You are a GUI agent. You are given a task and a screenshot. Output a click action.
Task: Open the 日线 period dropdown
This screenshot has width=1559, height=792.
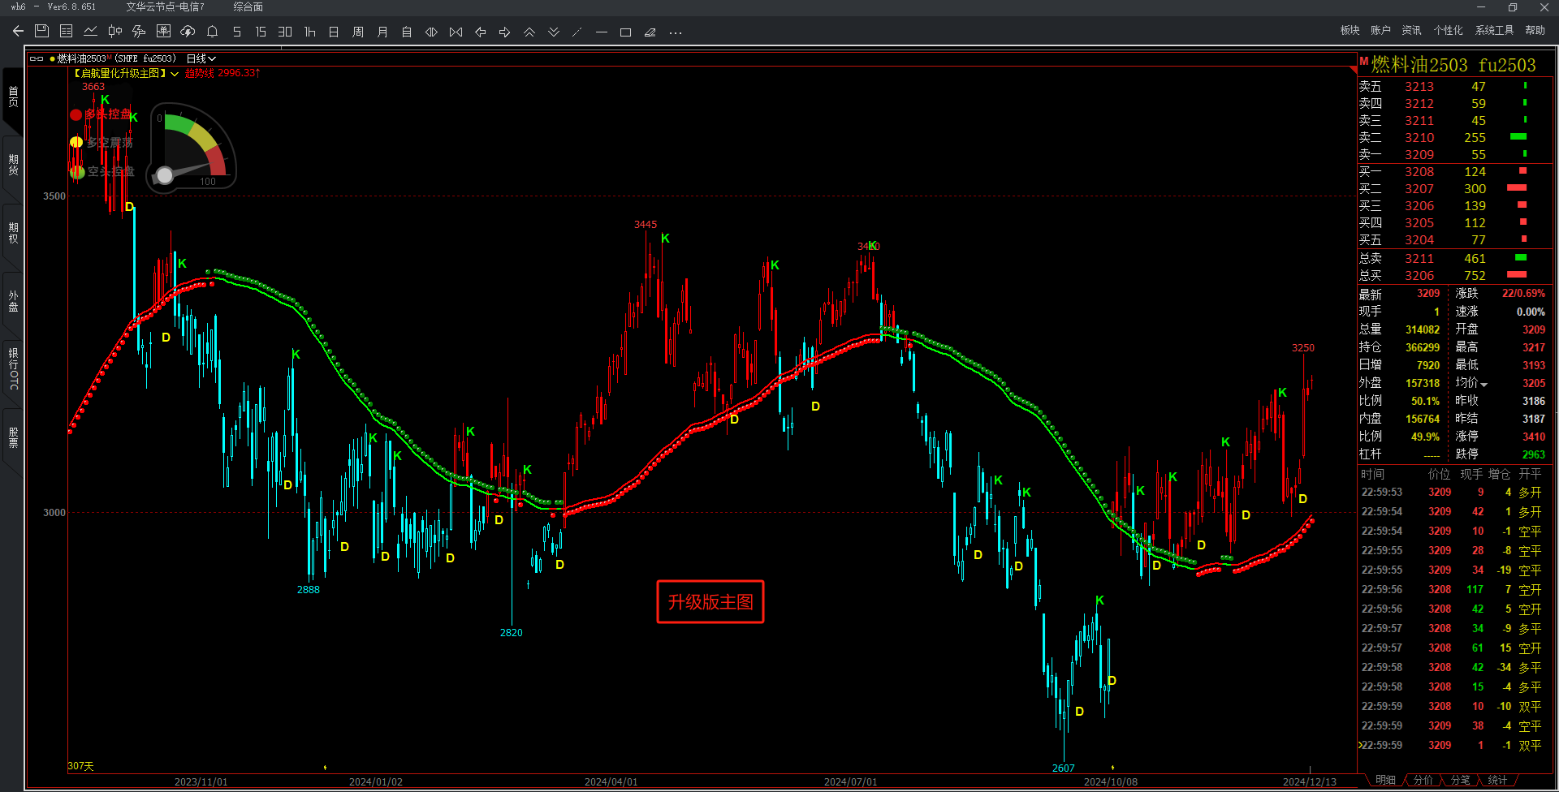coord(201,58)
